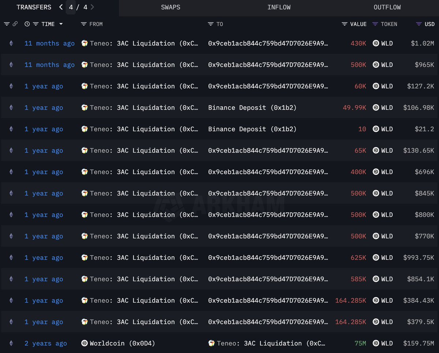
Task: Open the Teneo: 3AC Liquidation recipient in the 75M row
Action: [271, 344]
